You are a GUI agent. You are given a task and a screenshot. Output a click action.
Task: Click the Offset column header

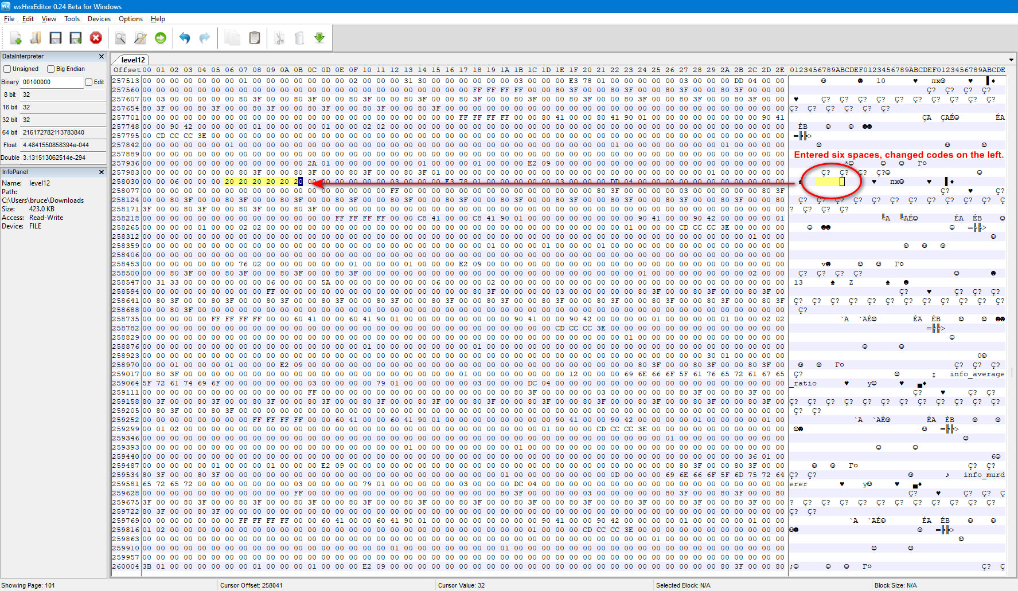coord(127,70)
